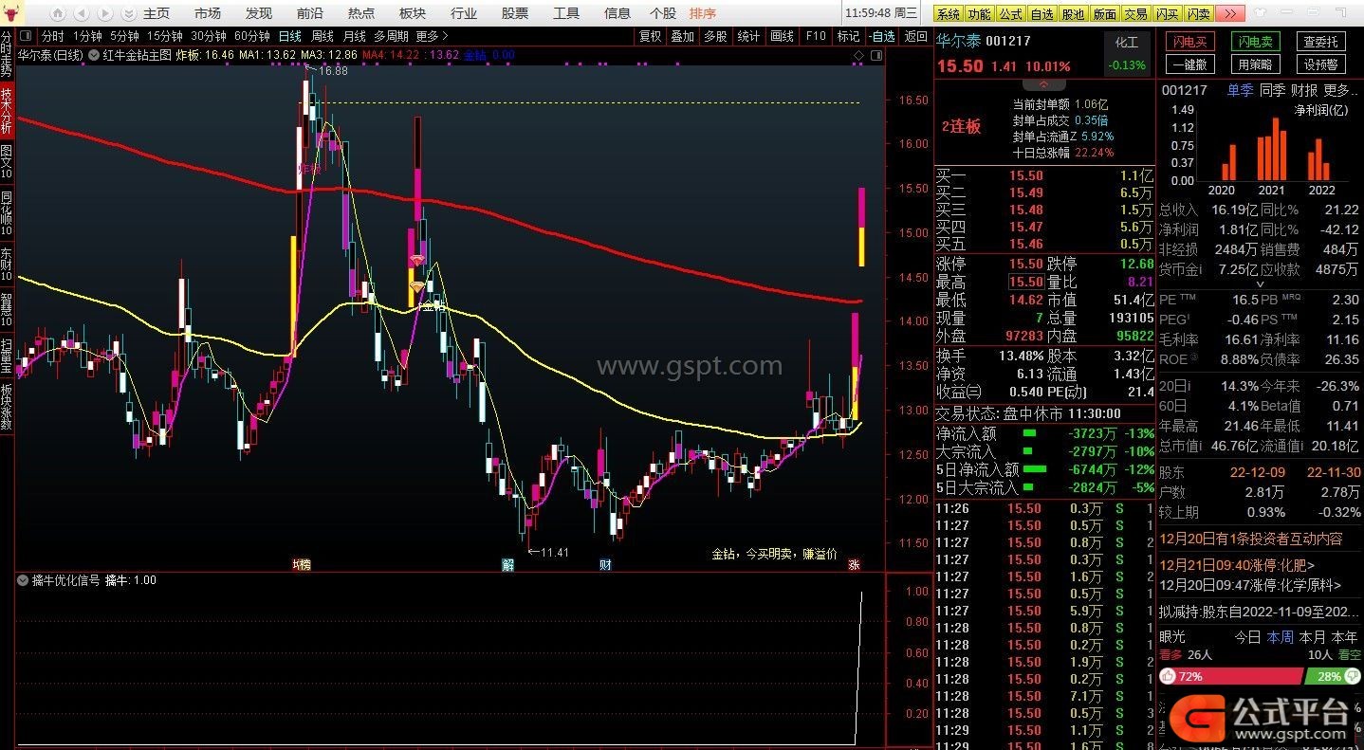Open 主页 menu

tap(157, 13)
